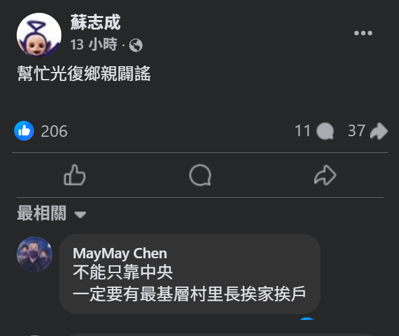
Task: Click the outline share arrow action button
Action: point(325,175)
